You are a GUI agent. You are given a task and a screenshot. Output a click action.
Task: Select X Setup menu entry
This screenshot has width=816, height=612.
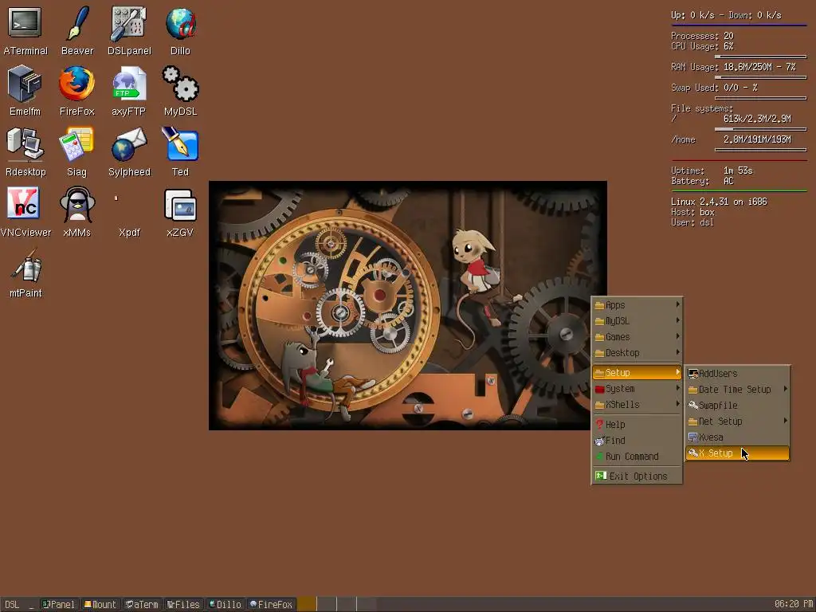pyautogui.click(x=737, y=453)
